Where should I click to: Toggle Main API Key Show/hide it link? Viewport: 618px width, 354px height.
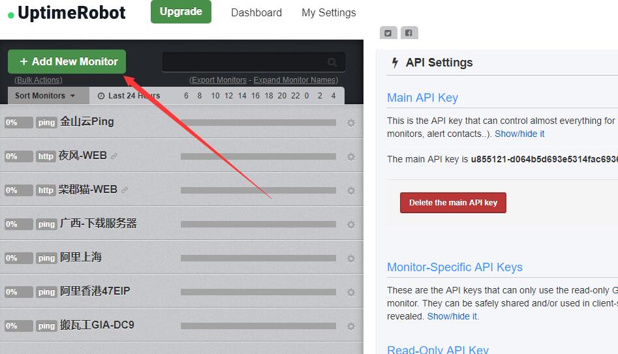click(x=519, y=134)
